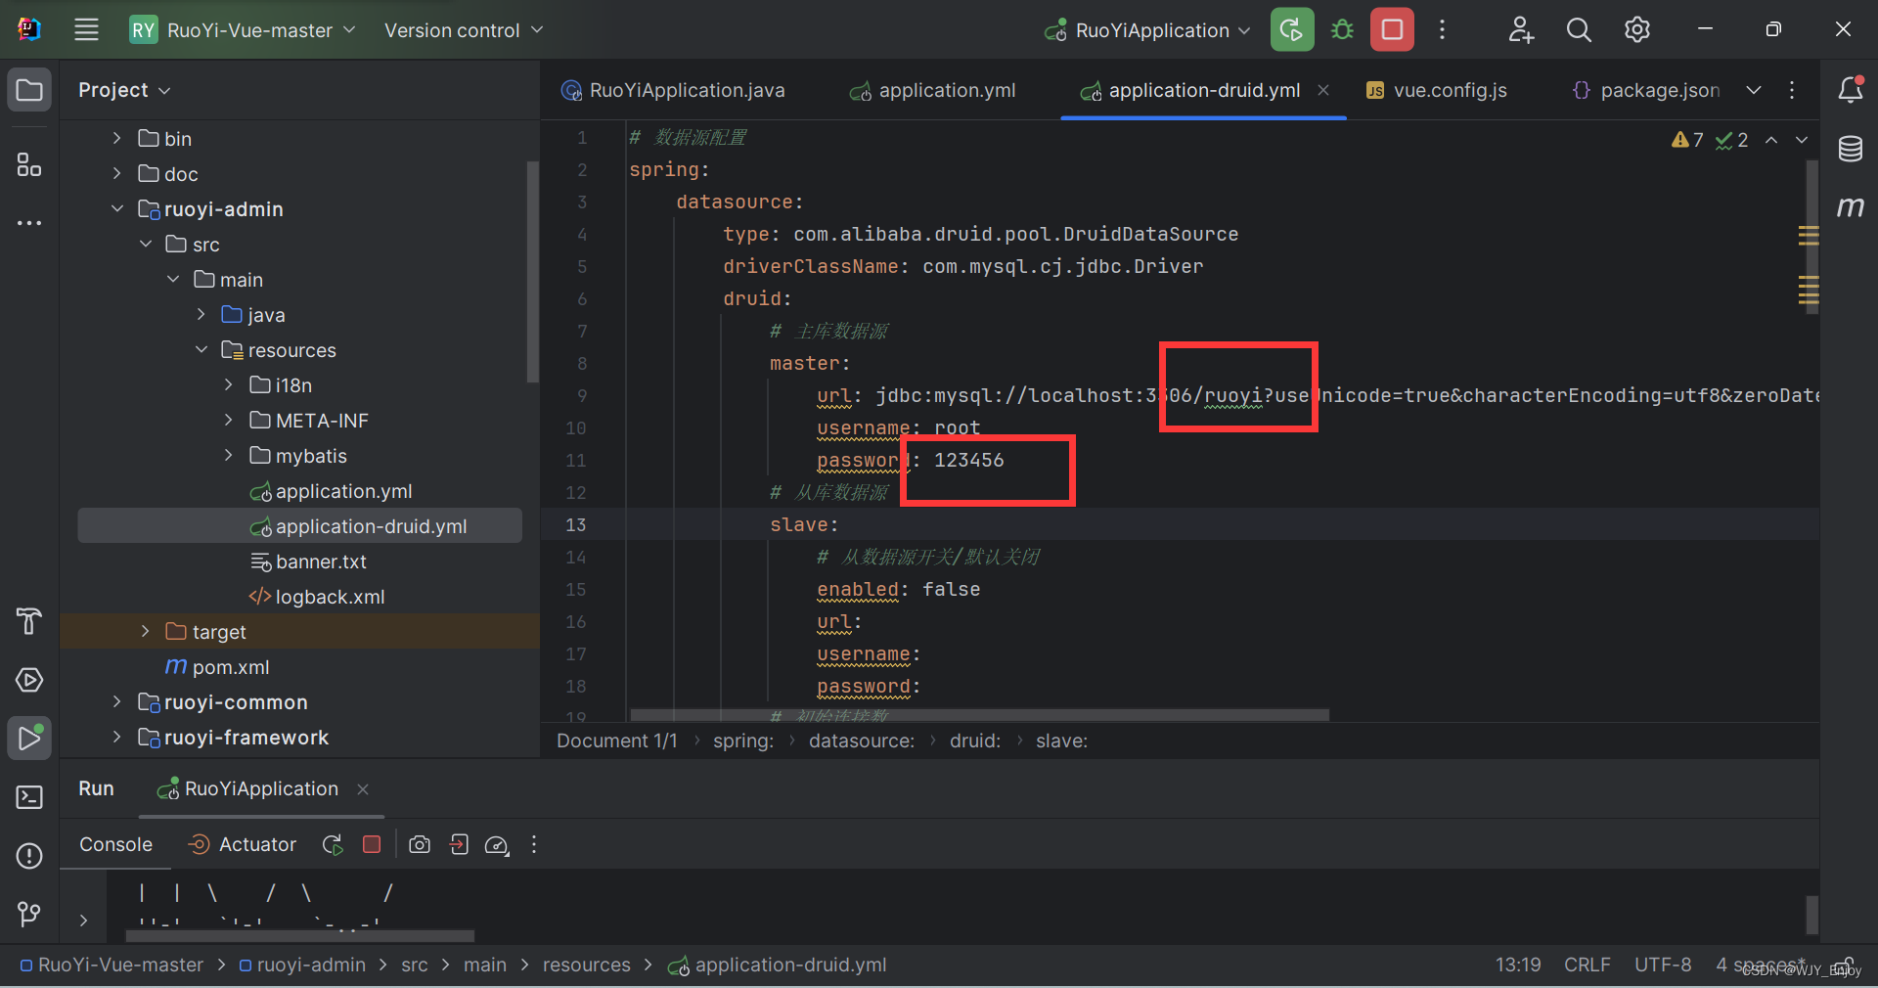Open the Structure tool window icon
The height and width of the screenshot is (988, 1878).
tap(29, 164)
